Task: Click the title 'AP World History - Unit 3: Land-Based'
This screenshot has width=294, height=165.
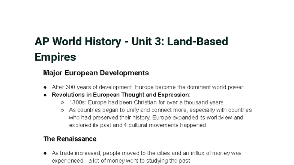Action: pos(131,41)
